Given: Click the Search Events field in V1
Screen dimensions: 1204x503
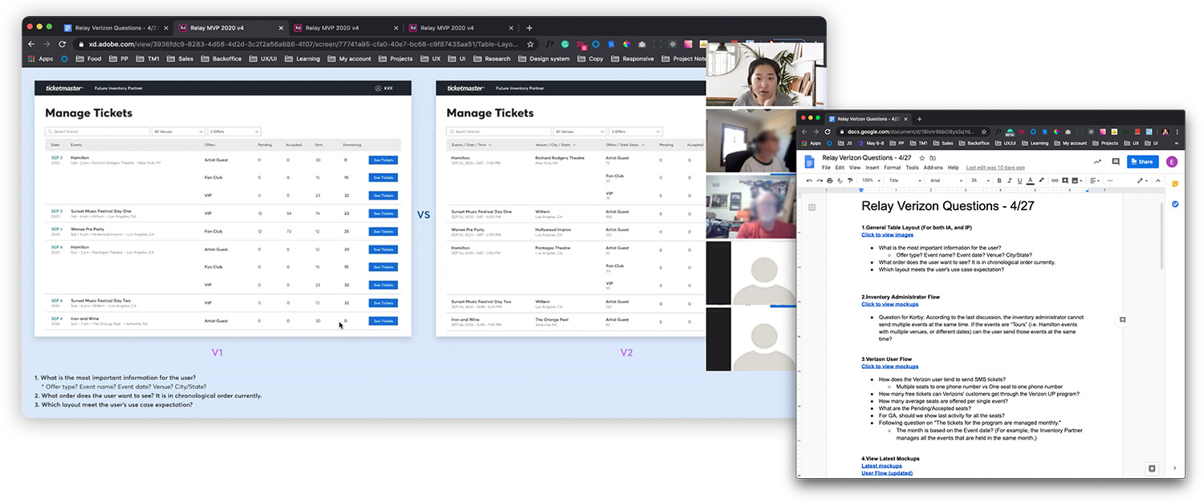Looking at the screenshot, I should click(96, 132).
